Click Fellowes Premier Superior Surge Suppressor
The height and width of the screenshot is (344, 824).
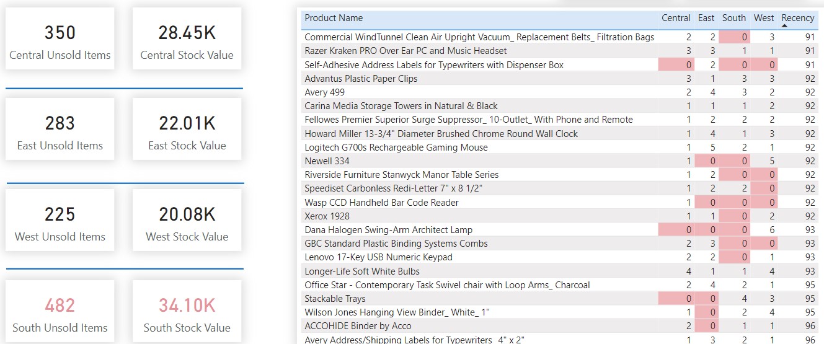point(469,120)
